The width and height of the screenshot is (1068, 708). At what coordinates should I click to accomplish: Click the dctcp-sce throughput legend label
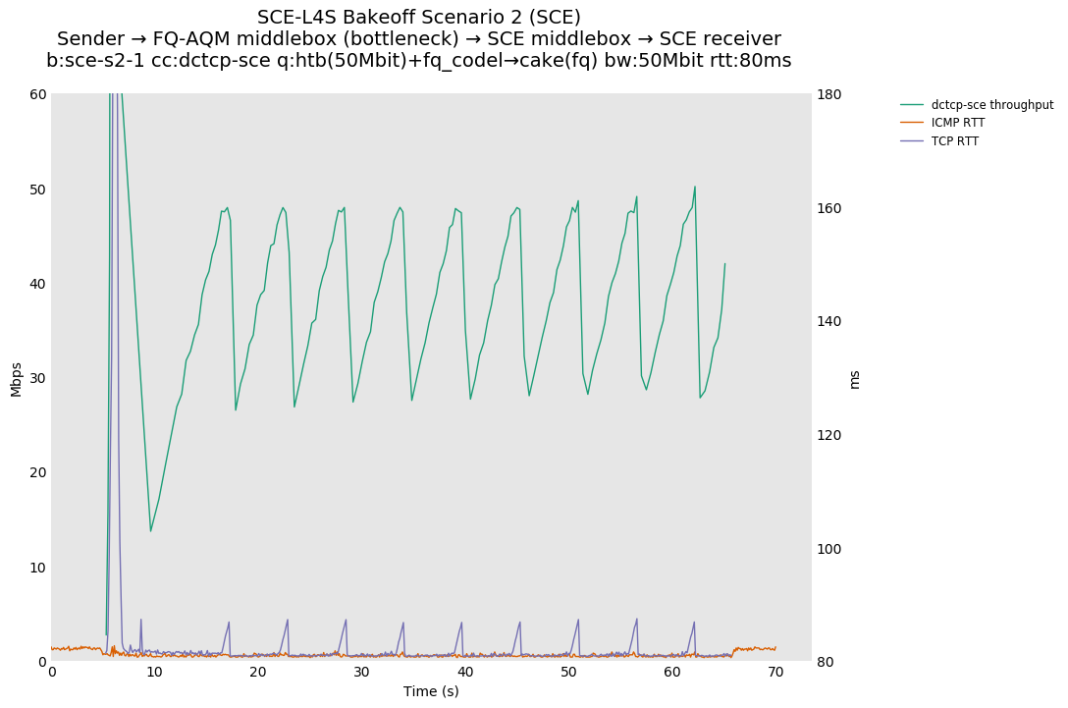991,105
